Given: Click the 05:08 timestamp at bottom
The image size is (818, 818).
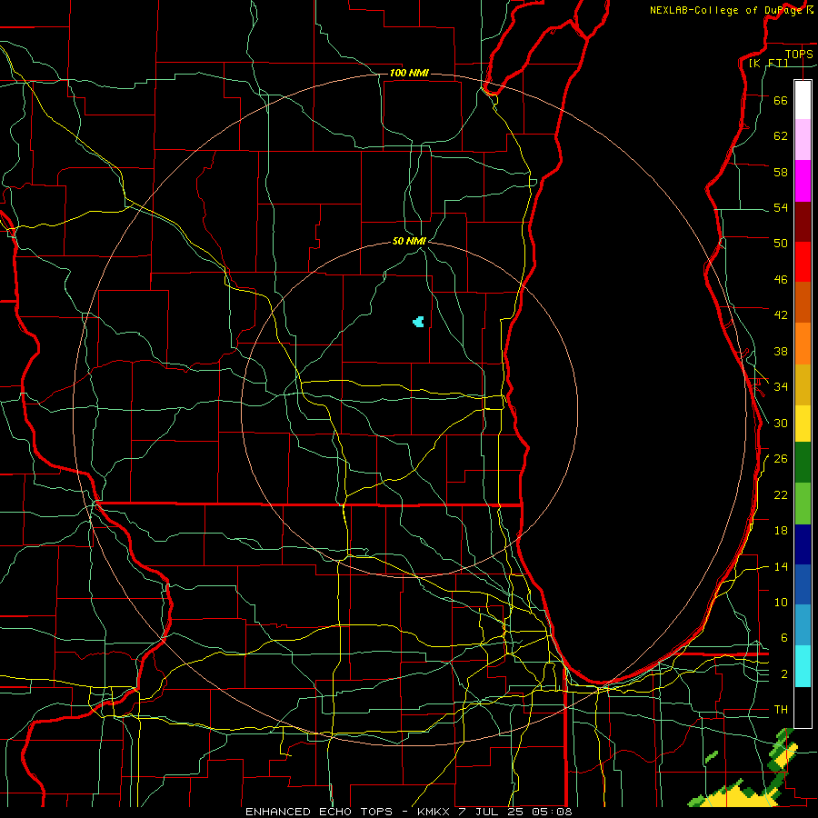Looking at the screenshot, I should tap(552, 812).
